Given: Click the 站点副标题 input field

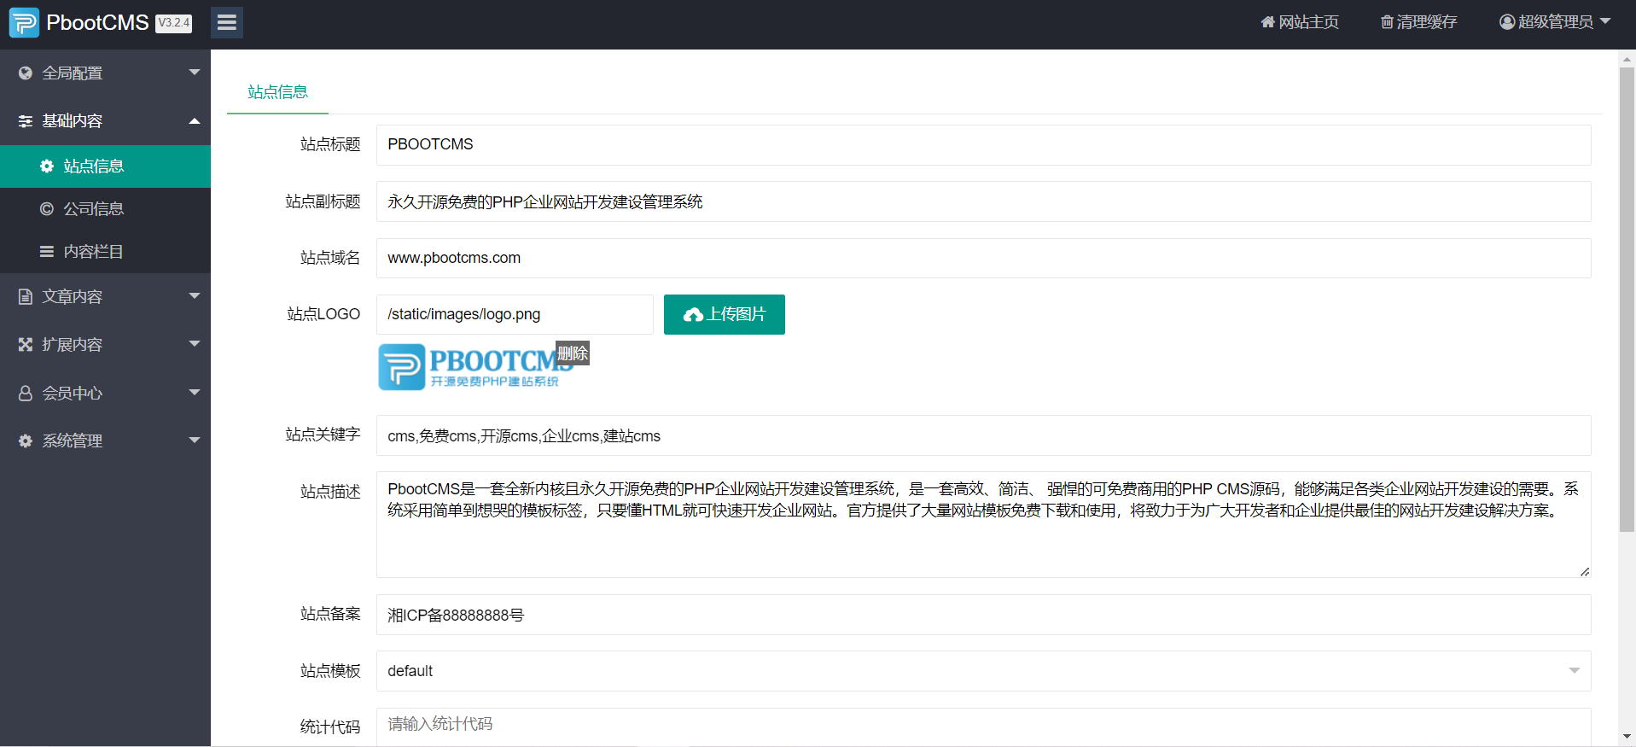Looking at the screenshot, I should tap(983, 201).
